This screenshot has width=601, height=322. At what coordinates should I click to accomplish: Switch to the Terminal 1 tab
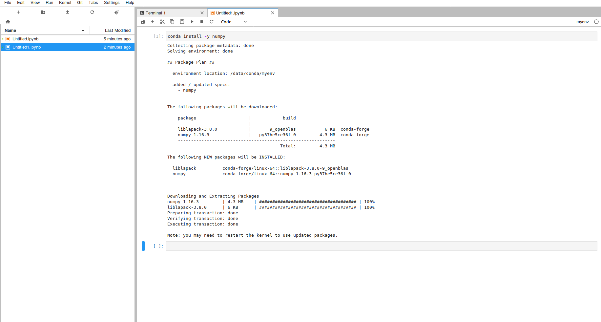click(155, 13)
